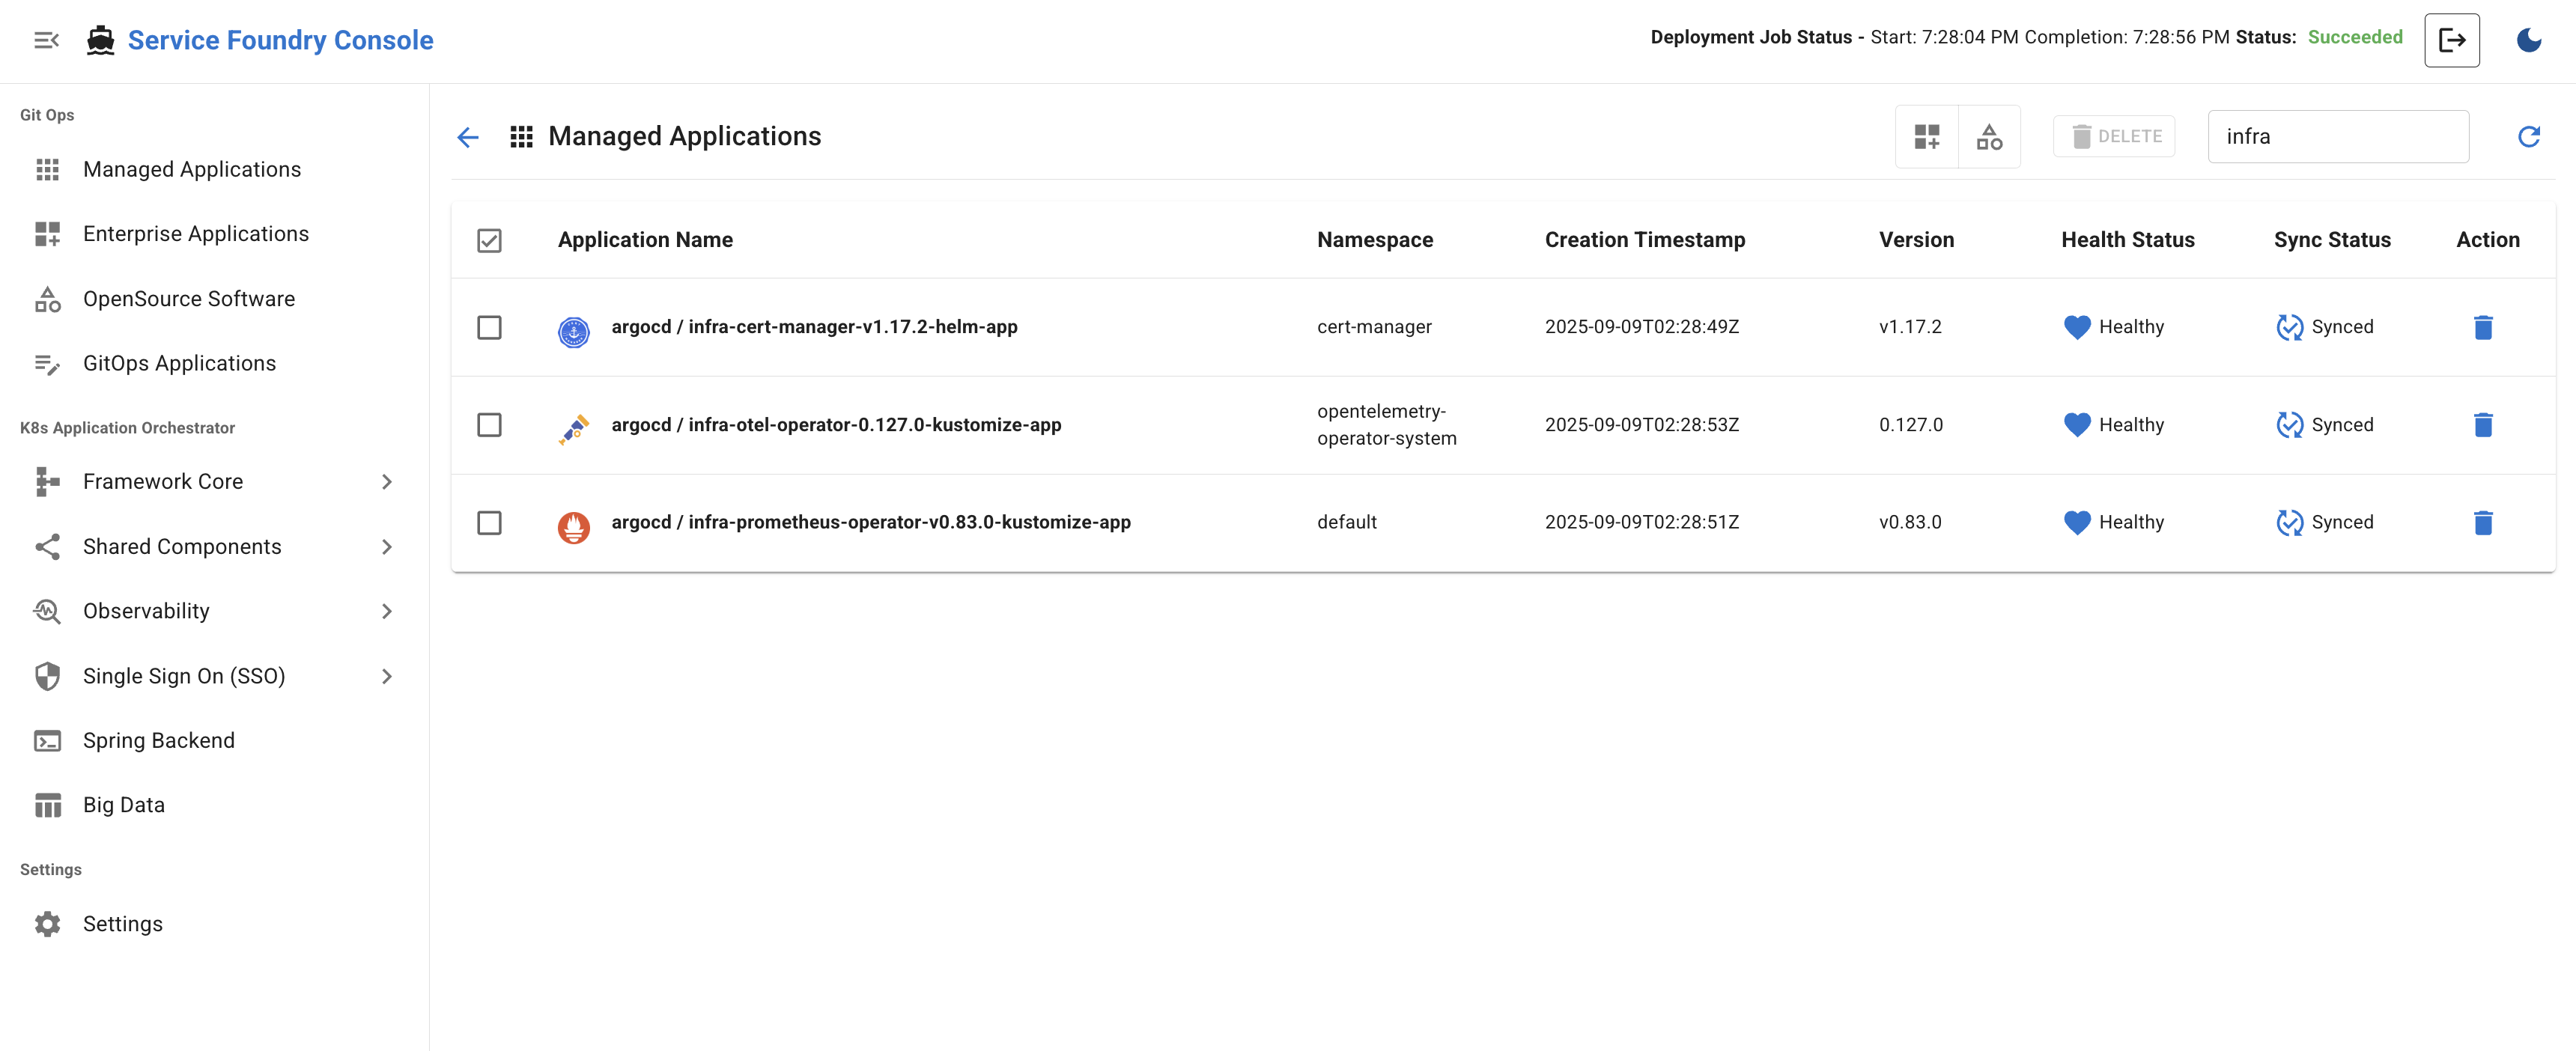The height and width of the screenshot is (1051, 2576).
Task: Click the Creation Timestamp column header
Action: pyautogui.click(x=1644, y=240)
